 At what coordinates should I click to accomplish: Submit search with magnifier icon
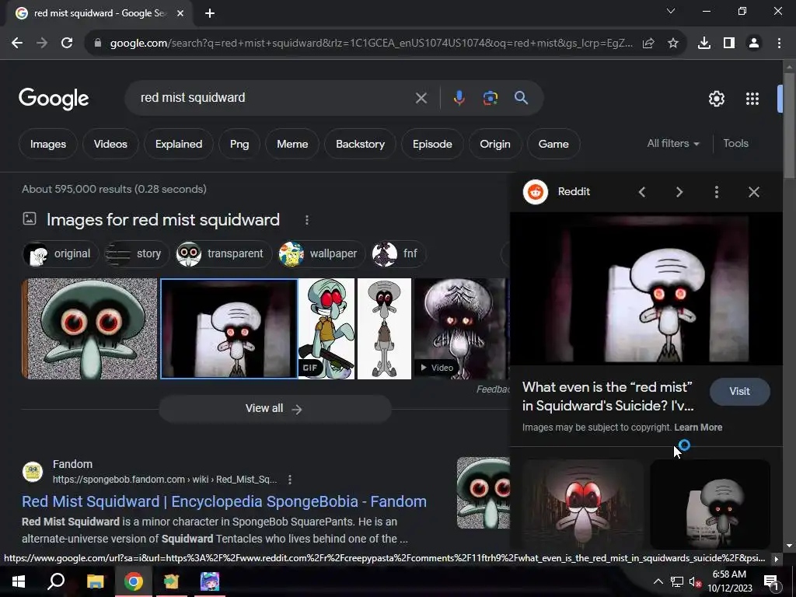(x=521, y=98)
